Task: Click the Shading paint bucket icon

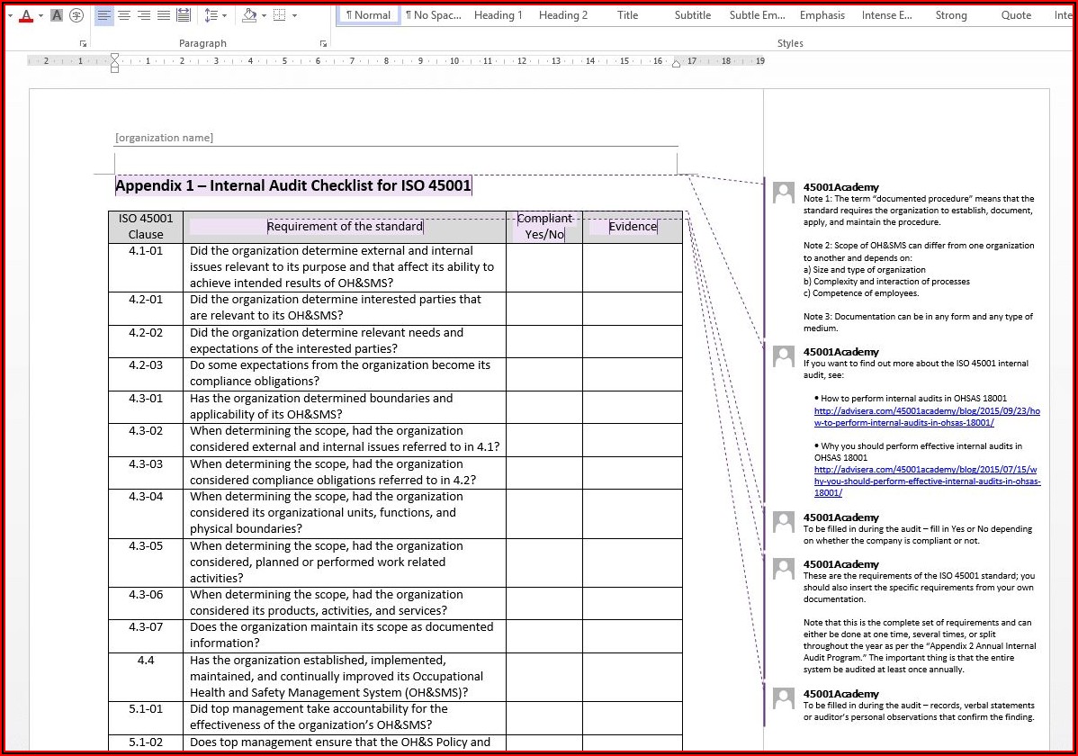Action: coord(249,15)
